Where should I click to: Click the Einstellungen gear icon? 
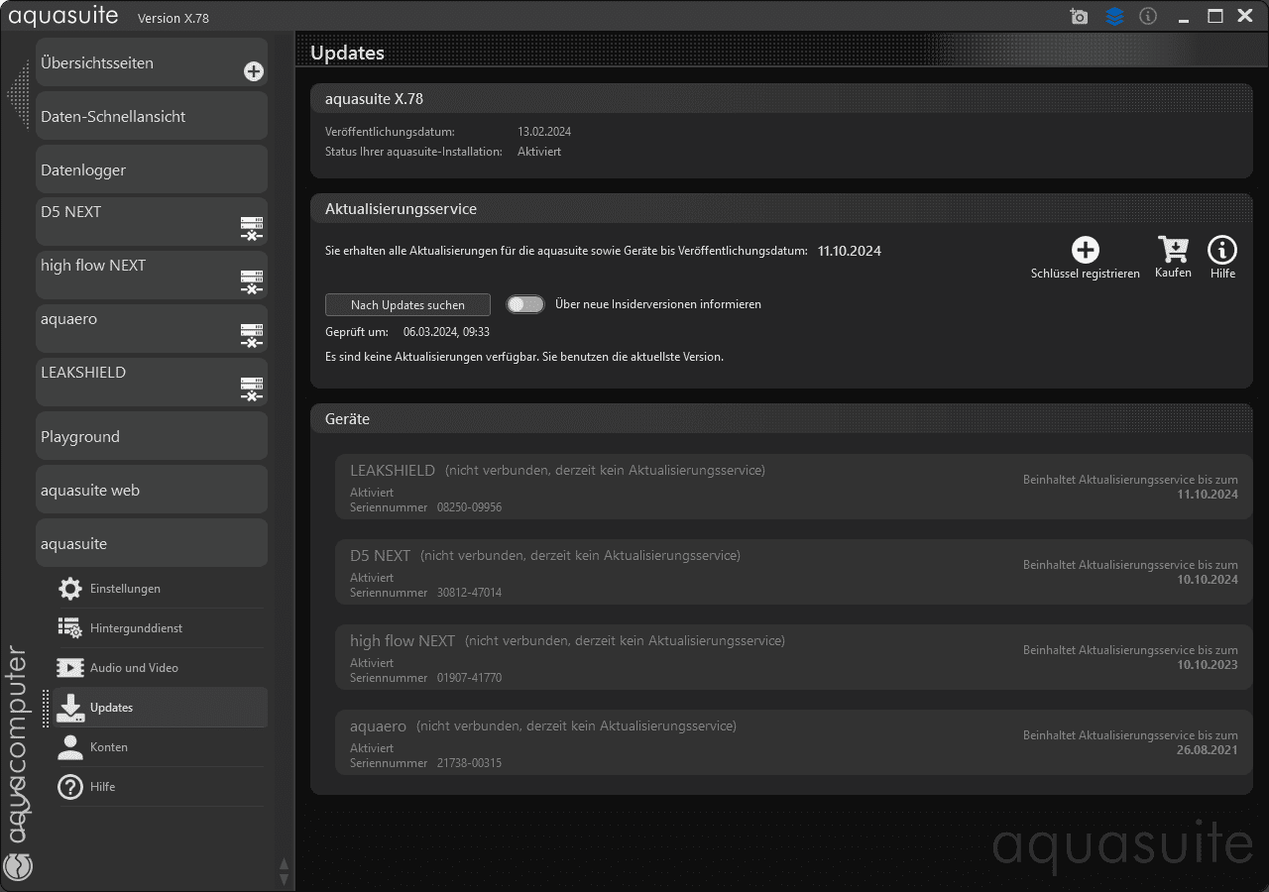click(69, 589)
